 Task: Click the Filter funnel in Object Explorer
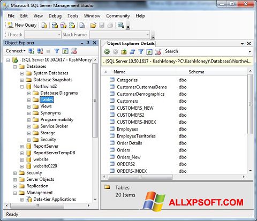(57, 51)
